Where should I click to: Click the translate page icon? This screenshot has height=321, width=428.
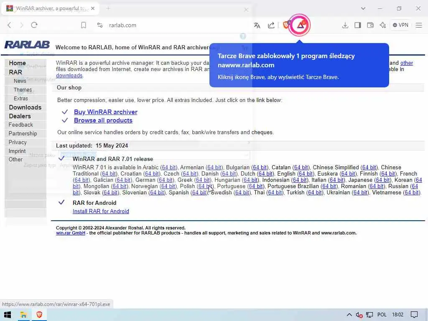257,25
